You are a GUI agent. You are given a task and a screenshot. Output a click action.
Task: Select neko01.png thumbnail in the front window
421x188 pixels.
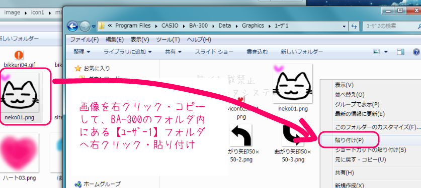(x=292, y=84)
